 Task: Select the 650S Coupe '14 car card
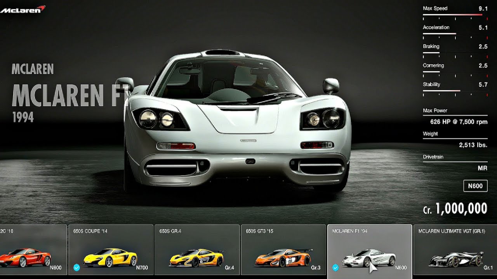(111, 250)
